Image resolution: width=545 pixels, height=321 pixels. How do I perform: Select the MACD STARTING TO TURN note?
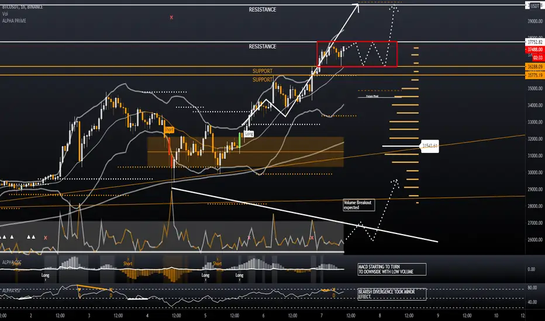(392, 269)
